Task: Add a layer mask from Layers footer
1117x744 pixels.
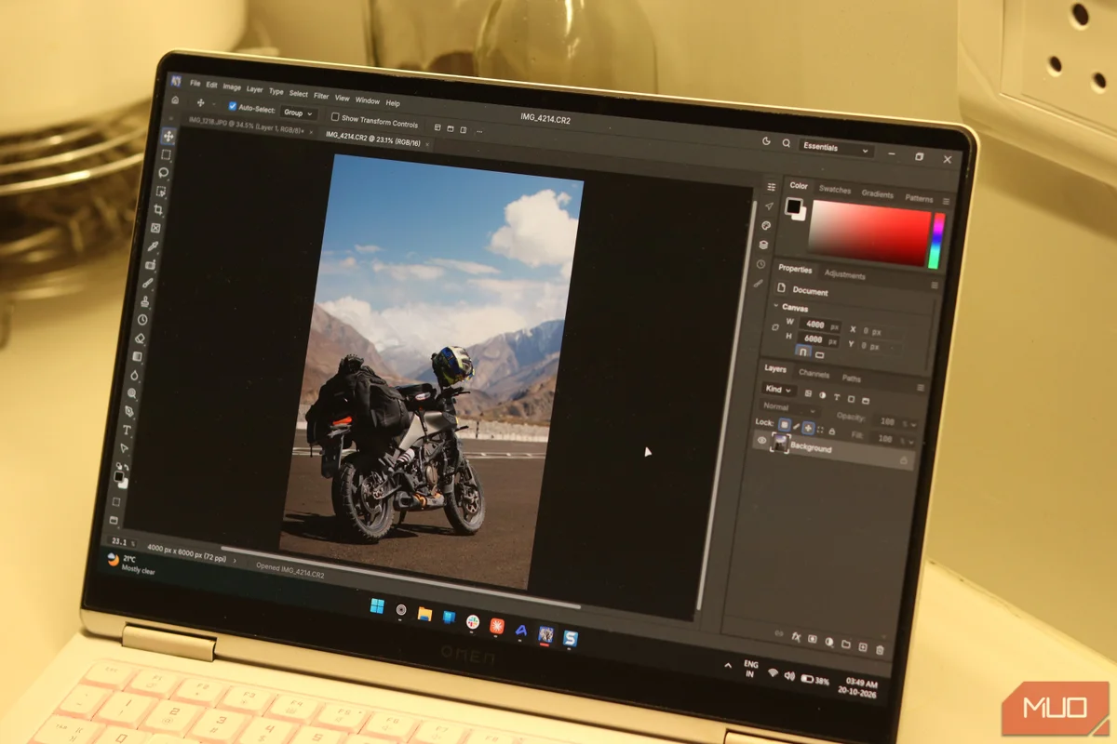Action: (813, 639)
